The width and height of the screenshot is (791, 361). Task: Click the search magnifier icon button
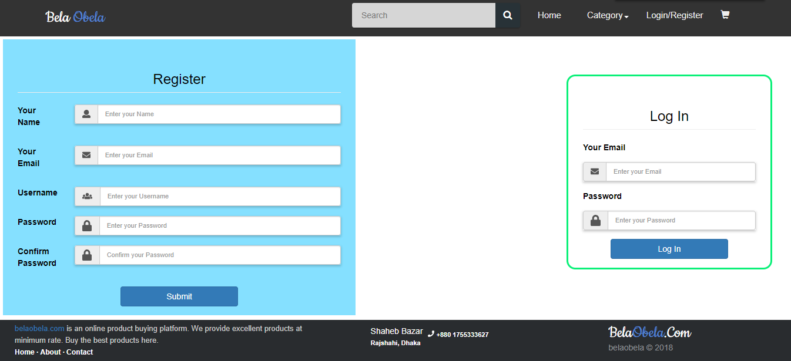point(508,15)
